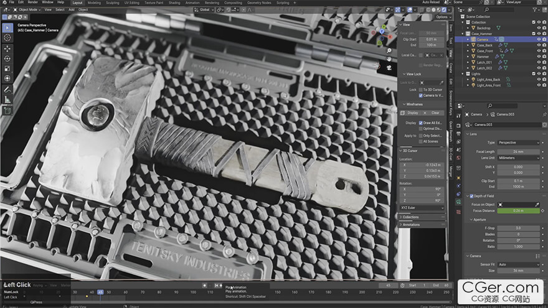Adjust the green Focus Distance field

coord(519,211)
